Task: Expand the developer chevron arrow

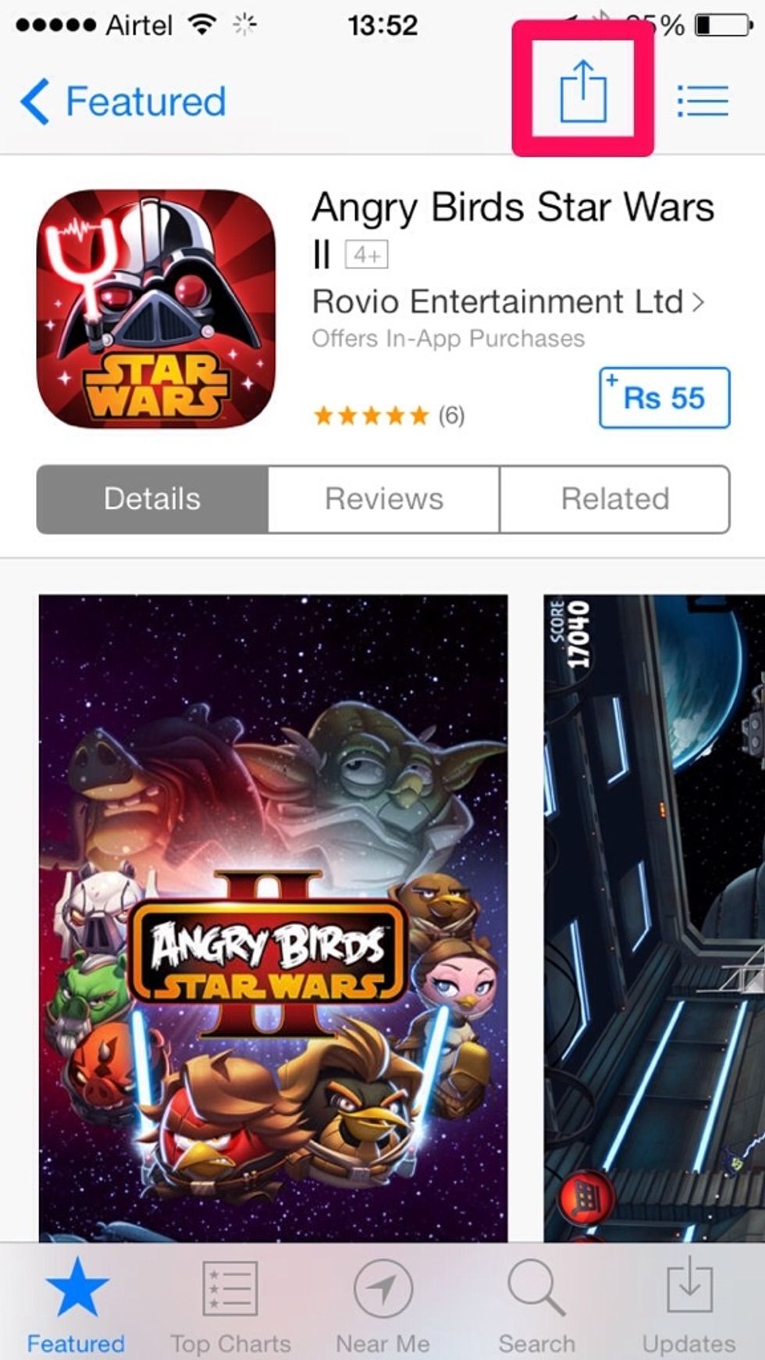Action: pos(698,301)
